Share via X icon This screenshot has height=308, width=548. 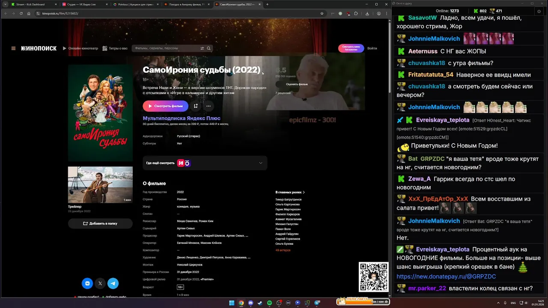(x=100, y=283)
